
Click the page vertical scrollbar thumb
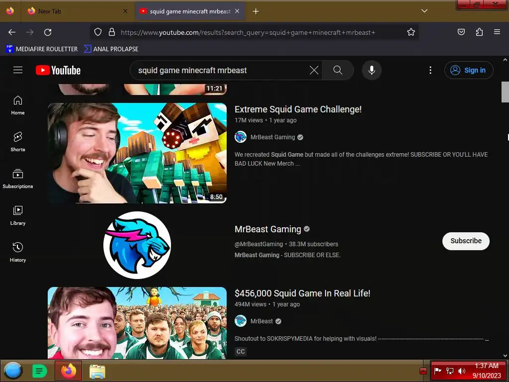click(x=505, y=92)
